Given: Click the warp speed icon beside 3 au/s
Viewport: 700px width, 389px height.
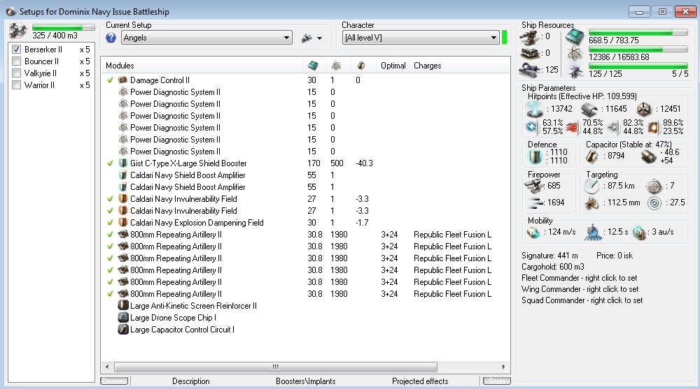Looking at the screenshot, I should [x=639, y=232].
